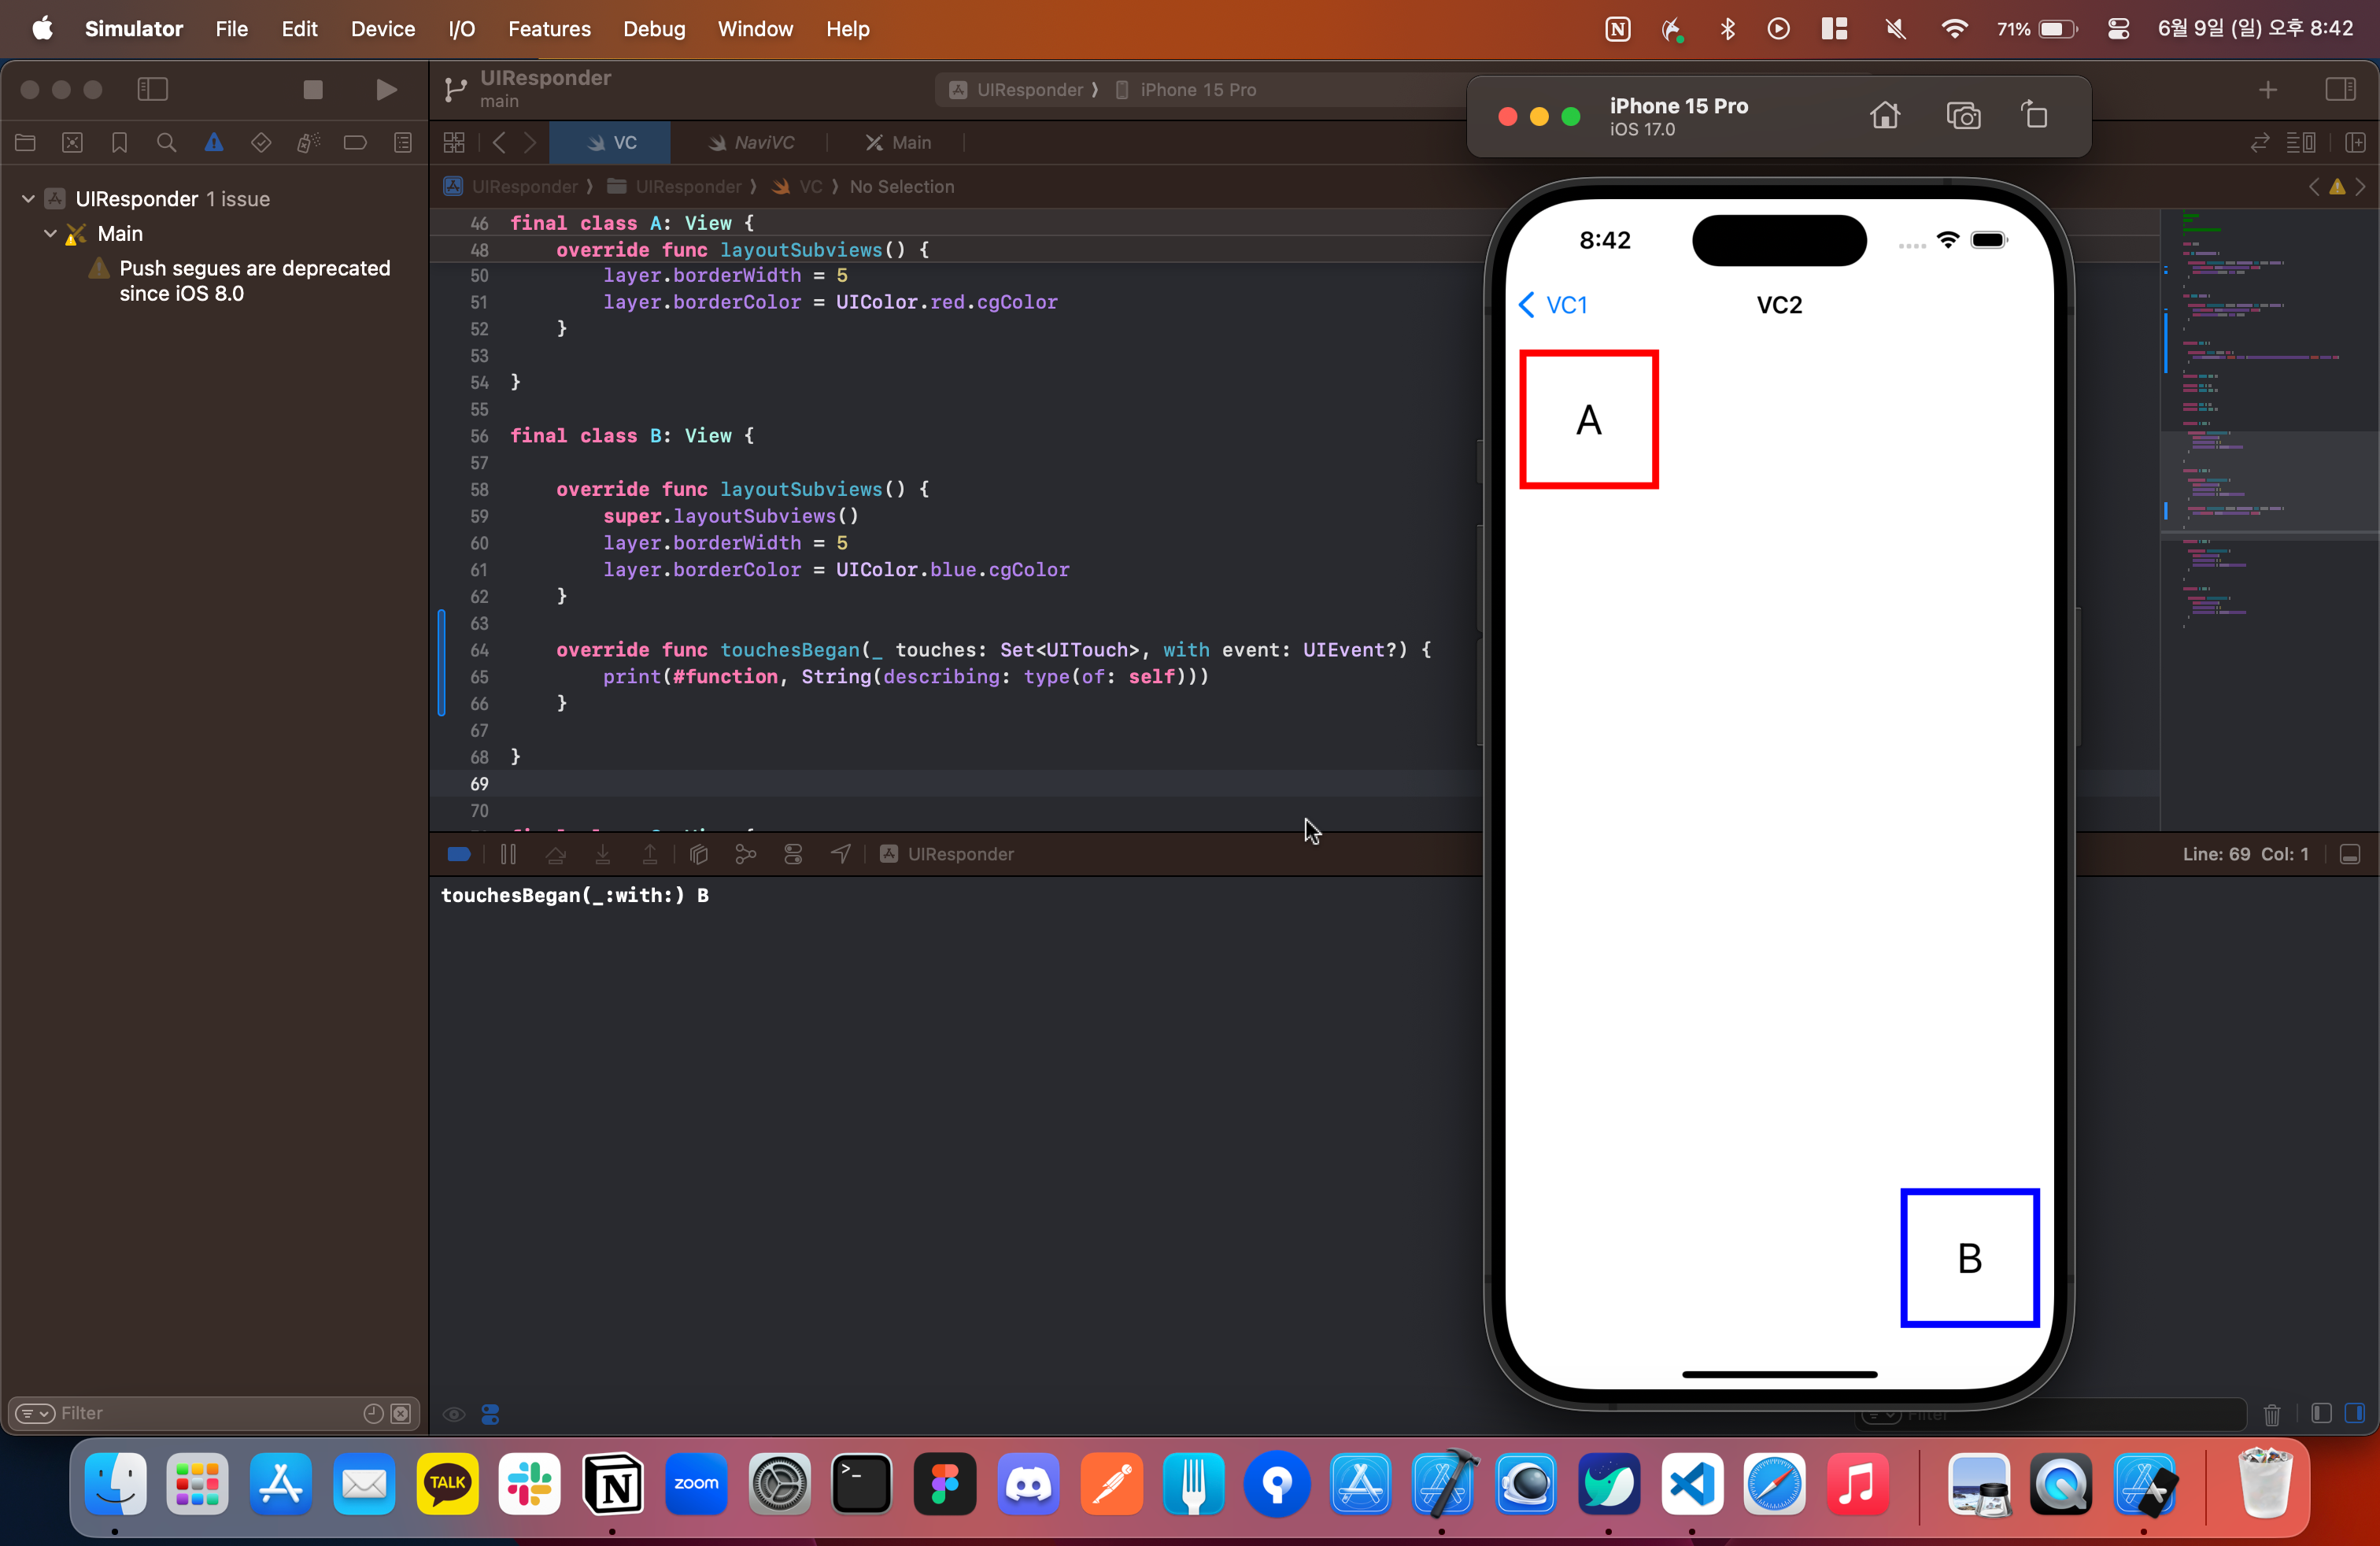Open the Features menu in menu bar

pyautogui.click(x=549, y=29)
